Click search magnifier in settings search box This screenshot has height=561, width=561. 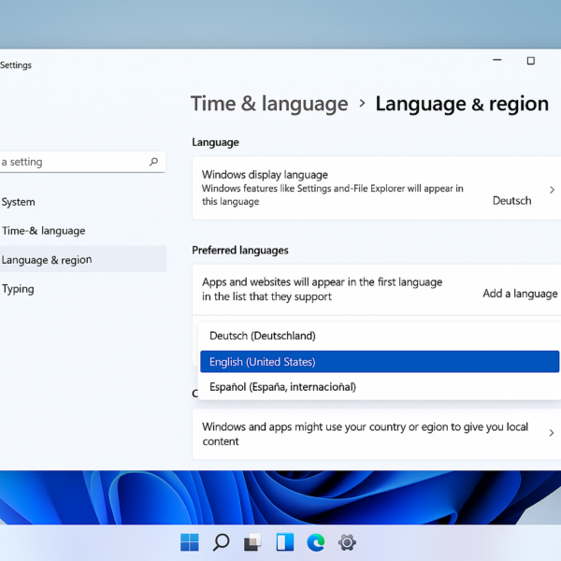tap(154, 162)
